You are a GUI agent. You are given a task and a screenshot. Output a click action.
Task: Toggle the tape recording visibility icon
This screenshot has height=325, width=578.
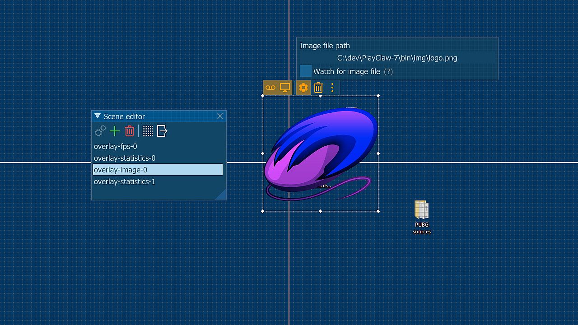[x=270, y=88]
